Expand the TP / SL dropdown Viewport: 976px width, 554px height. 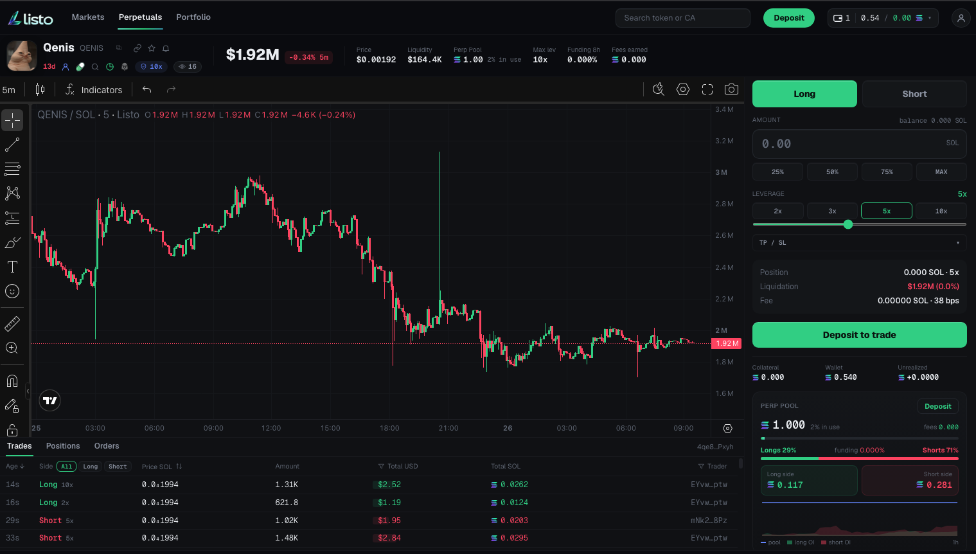(x=860, y=242)
